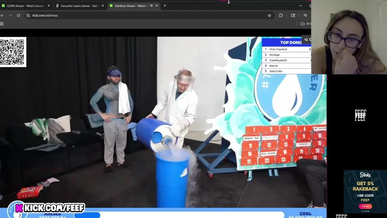Screen dimensions: 387x218
Task: View site information icon in address bar
Action: click(x=28, y=15)
